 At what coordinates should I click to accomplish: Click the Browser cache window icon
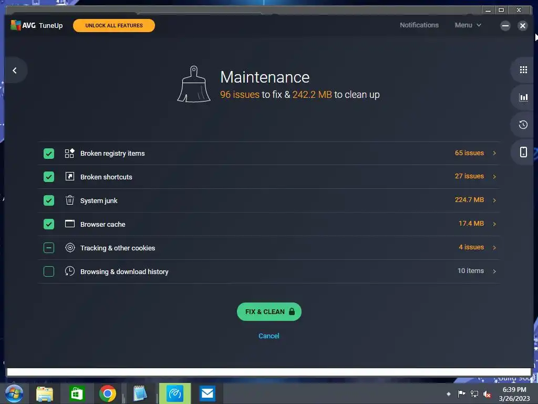[x=70, y=224]
